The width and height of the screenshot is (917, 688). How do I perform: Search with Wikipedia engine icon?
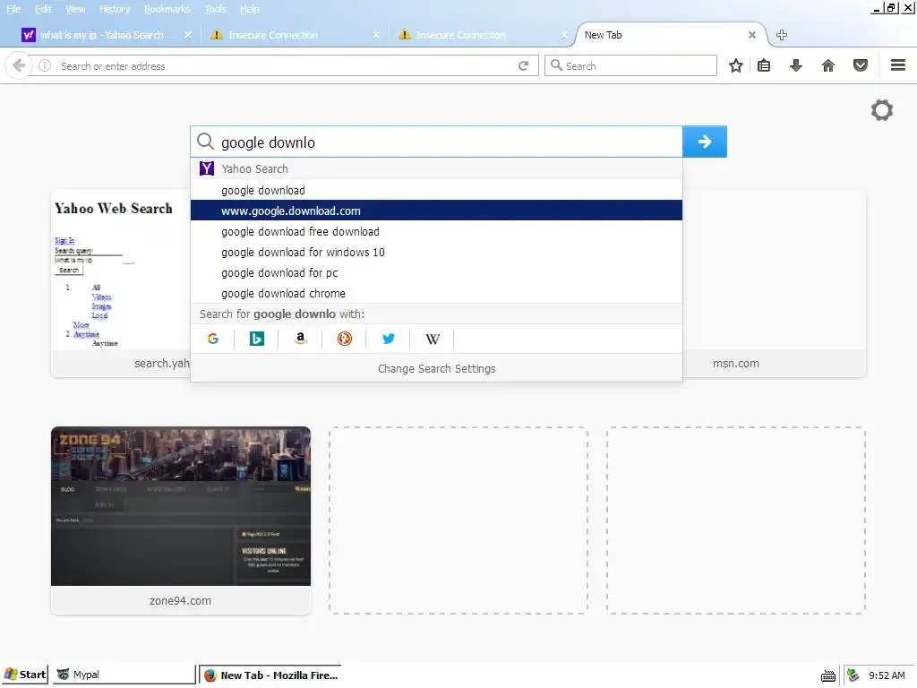coord(433,339)
